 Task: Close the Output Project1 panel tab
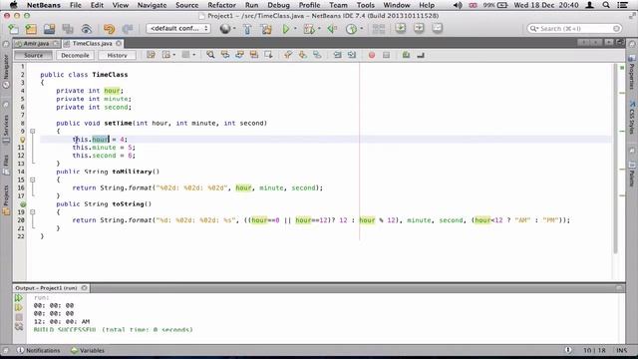tap(84, 288)
